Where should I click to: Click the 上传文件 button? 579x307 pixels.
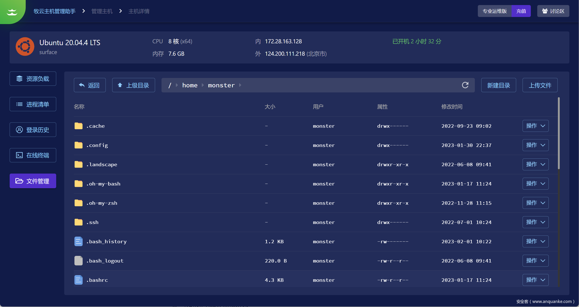pos(540,85)
